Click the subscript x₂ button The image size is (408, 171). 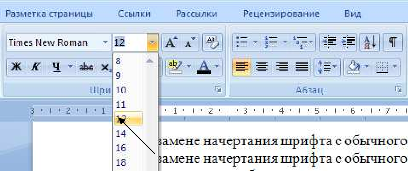point(106,67)
